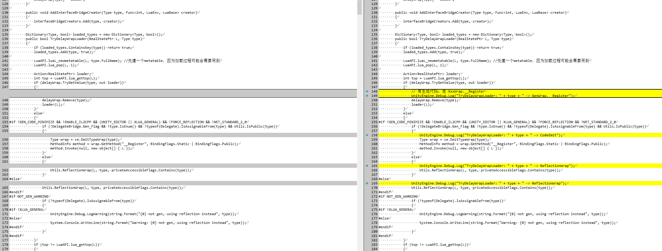Viewport: 662px width, 251px height.
Task: Click 'if (top != LuaAPI.lua_gettop(L))' in left pane
Action: (x=67, y=245)
